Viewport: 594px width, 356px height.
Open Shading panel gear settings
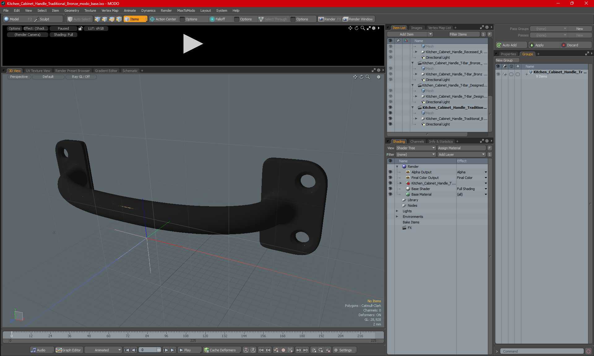[x=487, y=141]
